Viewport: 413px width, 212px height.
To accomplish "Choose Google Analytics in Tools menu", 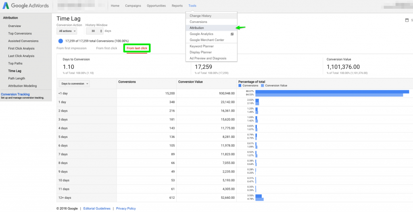I will click(x=211, y=34).
